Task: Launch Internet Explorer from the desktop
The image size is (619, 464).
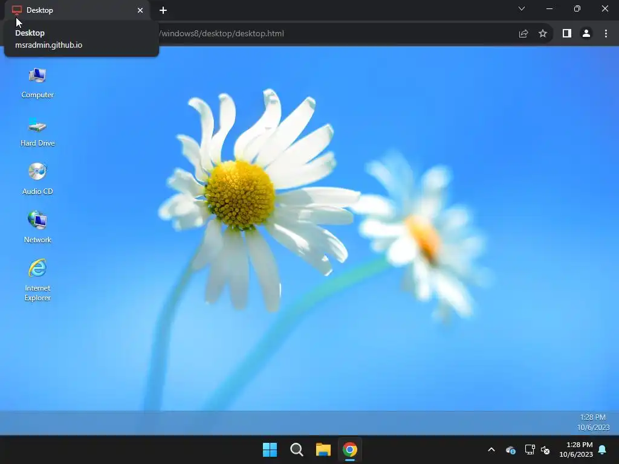Action: (x=37, y=280)
